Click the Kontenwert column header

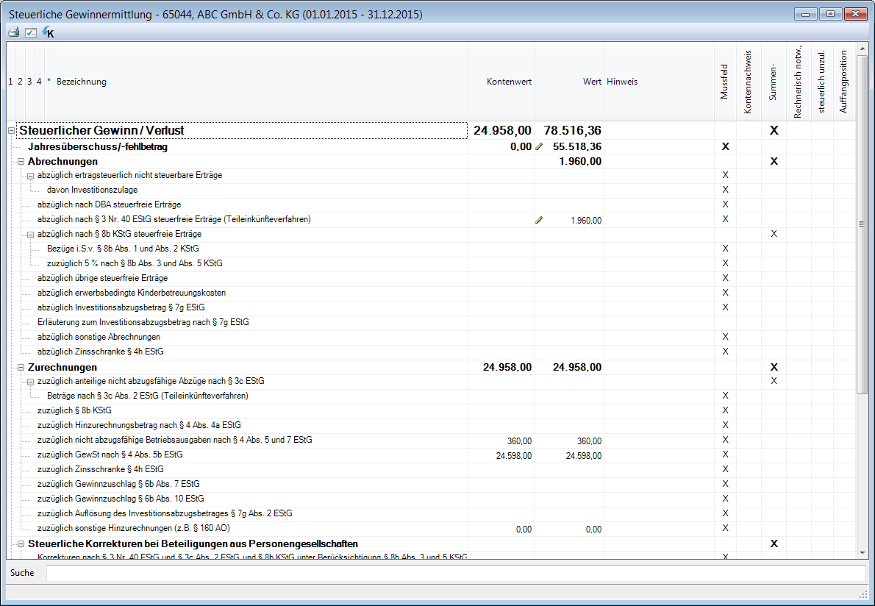509,82
